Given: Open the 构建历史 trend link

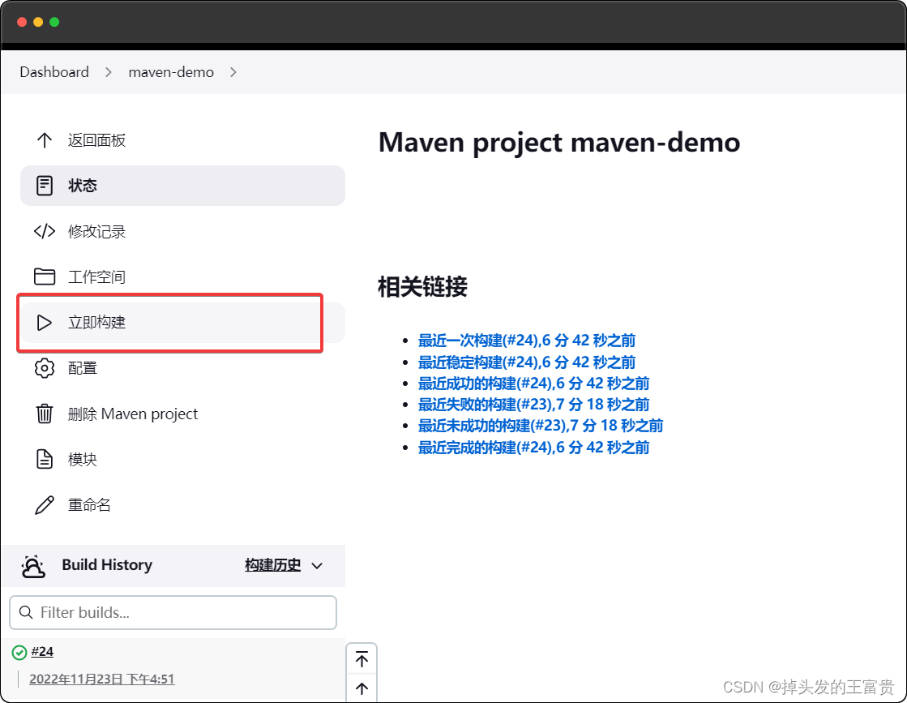Looking at the screenshot, I should click(273, 564).
